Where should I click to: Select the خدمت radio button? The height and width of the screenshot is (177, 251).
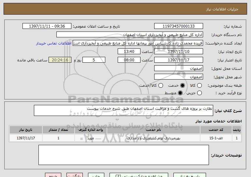coord(182,85)
